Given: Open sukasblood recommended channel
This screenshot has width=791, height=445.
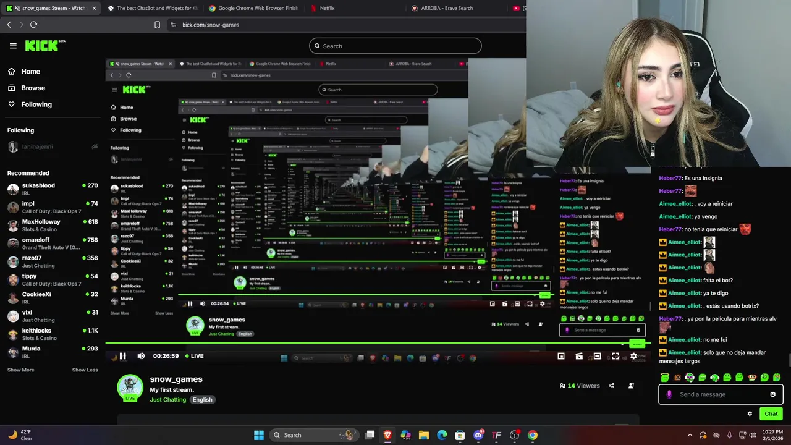Looking at the screenshot, I should (53, 189).
